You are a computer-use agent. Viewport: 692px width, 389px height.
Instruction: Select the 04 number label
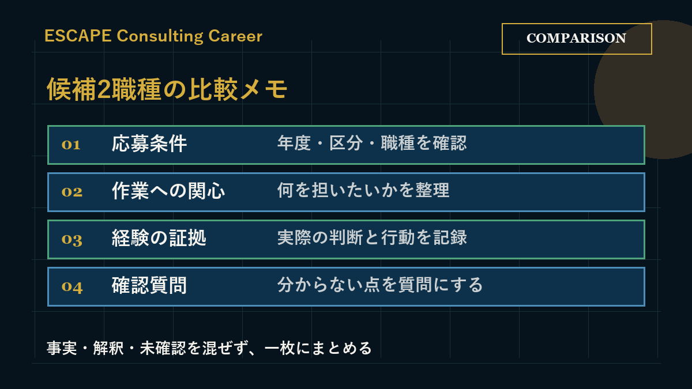click(x=72, y=286)
